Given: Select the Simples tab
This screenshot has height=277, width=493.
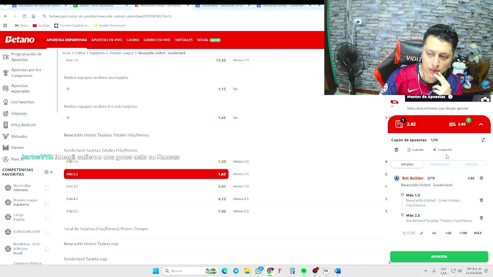Looking at the screenshot, I should point(407,164).
